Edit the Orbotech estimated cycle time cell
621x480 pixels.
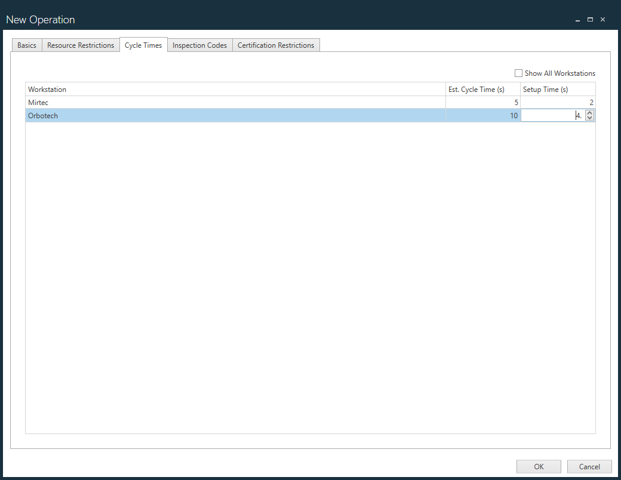click(x=482, y=116)
